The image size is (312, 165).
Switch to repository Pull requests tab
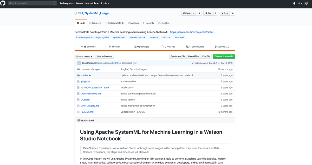tap(115, 23)
